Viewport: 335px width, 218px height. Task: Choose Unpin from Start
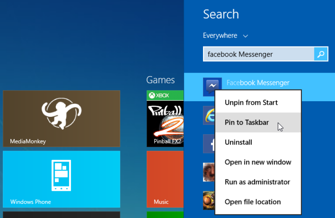click(x=258, y=102)
